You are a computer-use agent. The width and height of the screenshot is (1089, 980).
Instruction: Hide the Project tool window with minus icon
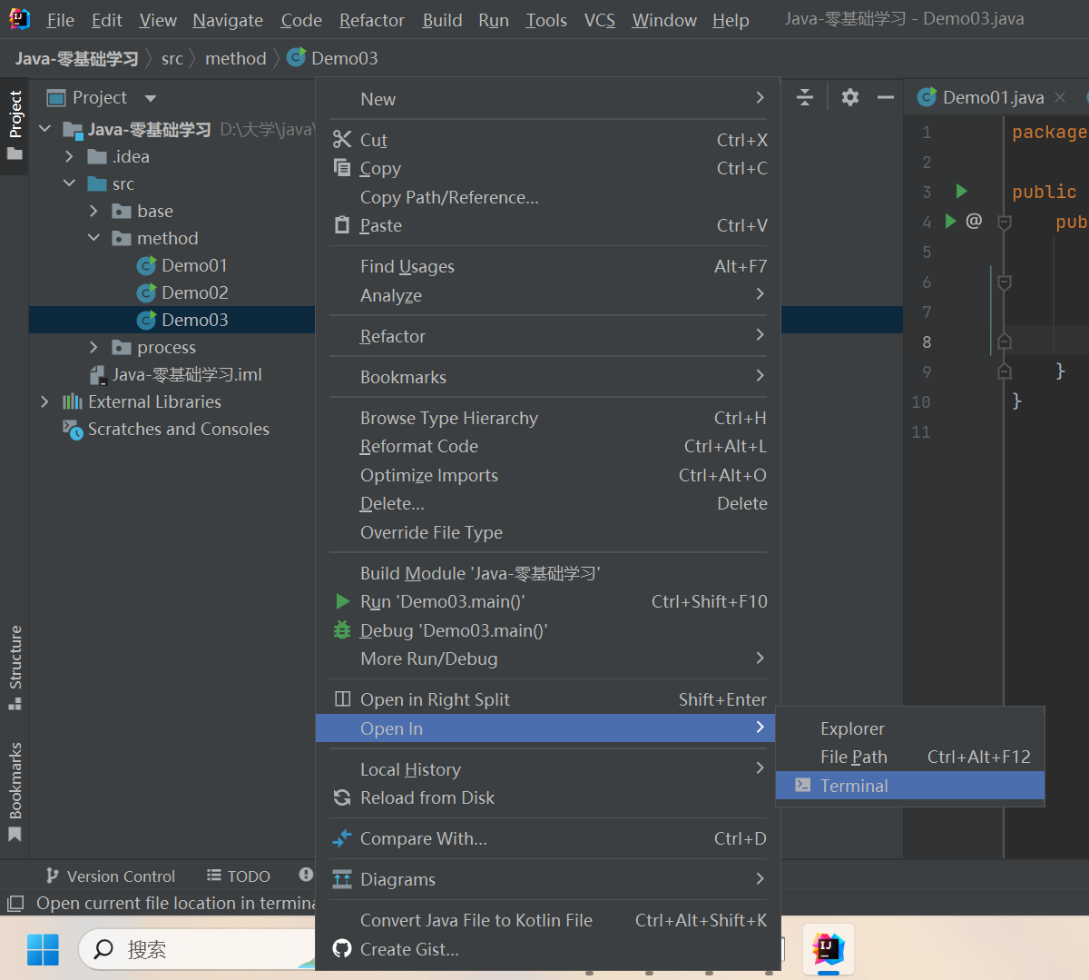coord(886,97)
